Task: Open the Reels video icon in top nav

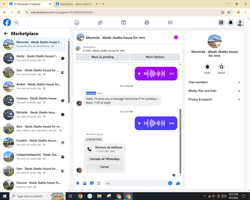Action: coord(123,22)
